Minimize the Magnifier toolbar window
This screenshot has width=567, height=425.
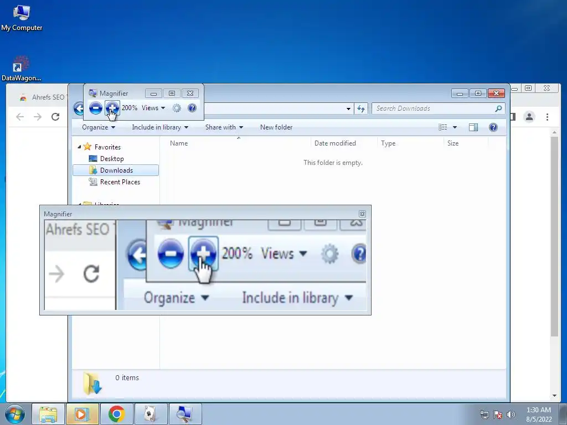point(153,94)
